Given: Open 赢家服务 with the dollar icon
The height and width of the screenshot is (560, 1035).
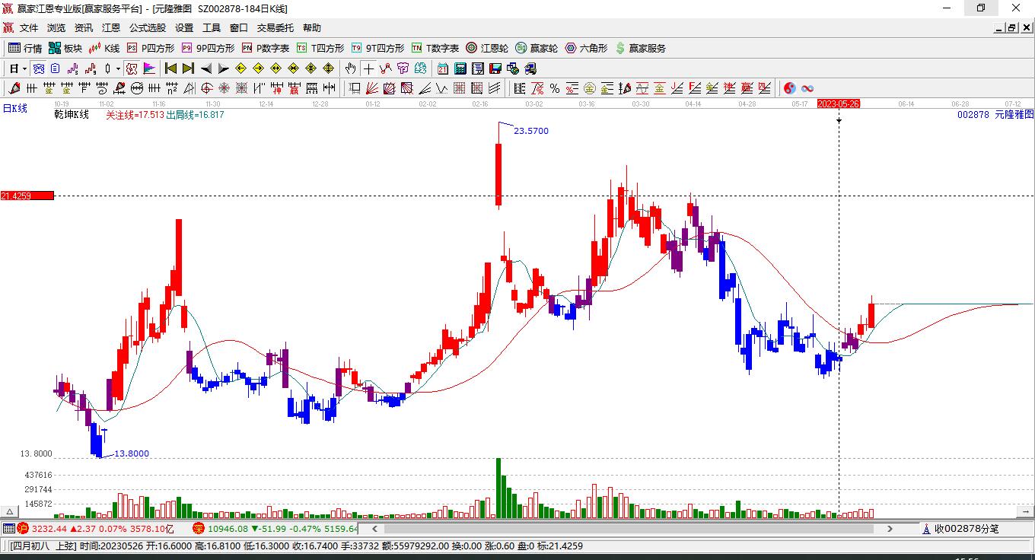Looking at the screenshot, I should point(640,48).
